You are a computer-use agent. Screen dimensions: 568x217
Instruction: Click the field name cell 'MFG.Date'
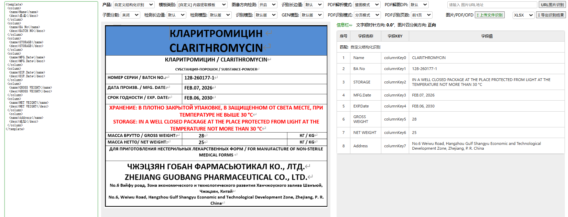(x=365, y=95)
